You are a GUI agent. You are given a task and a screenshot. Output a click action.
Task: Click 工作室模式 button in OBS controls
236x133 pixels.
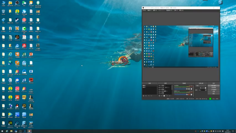[x=214, y=90]
